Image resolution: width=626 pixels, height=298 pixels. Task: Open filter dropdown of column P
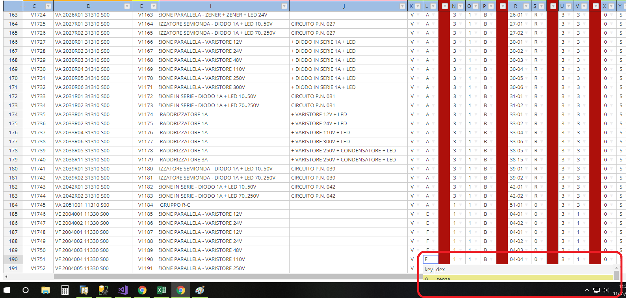[491, 6]
